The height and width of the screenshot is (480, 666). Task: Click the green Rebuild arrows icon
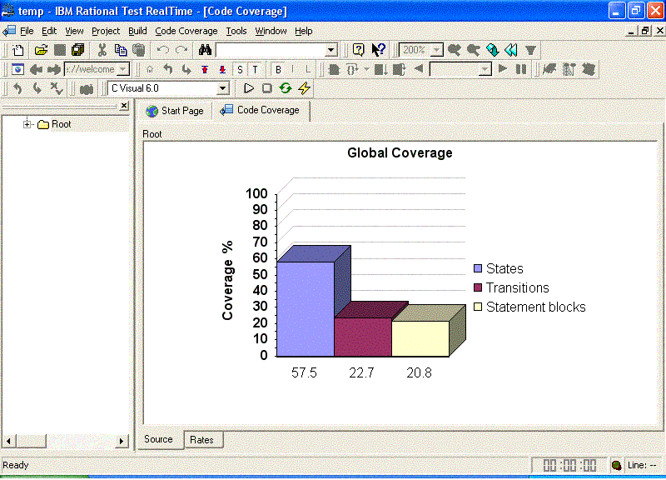(x=286, y=88)
